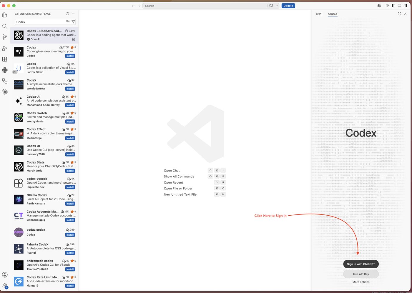This screenshot has height=293, width=412.
Task: Install Codex Accounts Manager by wannanbigpig
Action: point(70,220)
